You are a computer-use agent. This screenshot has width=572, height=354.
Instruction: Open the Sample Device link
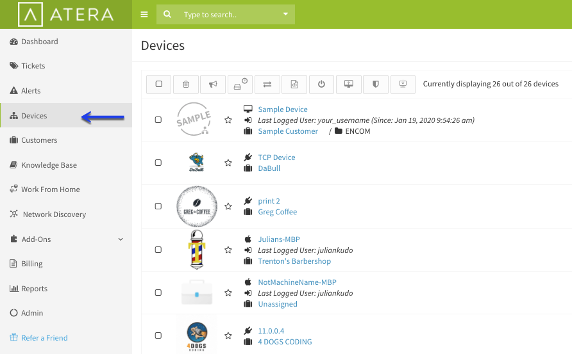click(x=283, y=109)
